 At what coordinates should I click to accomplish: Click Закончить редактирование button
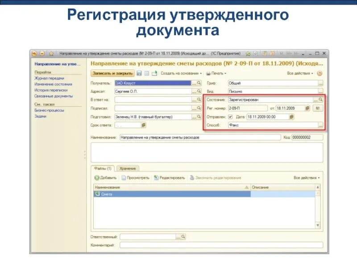coord(216,178)
